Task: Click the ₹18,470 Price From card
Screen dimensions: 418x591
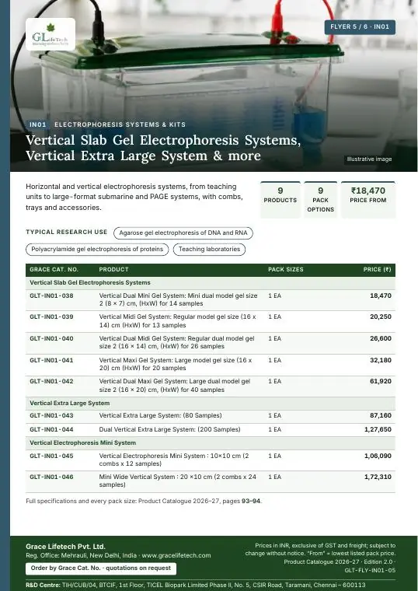Action: pos(368,200)
